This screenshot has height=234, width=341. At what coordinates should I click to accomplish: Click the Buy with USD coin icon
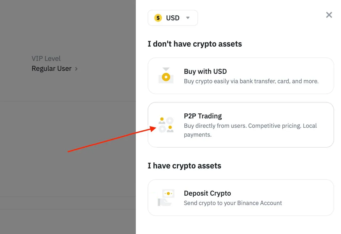coord(166,76)
